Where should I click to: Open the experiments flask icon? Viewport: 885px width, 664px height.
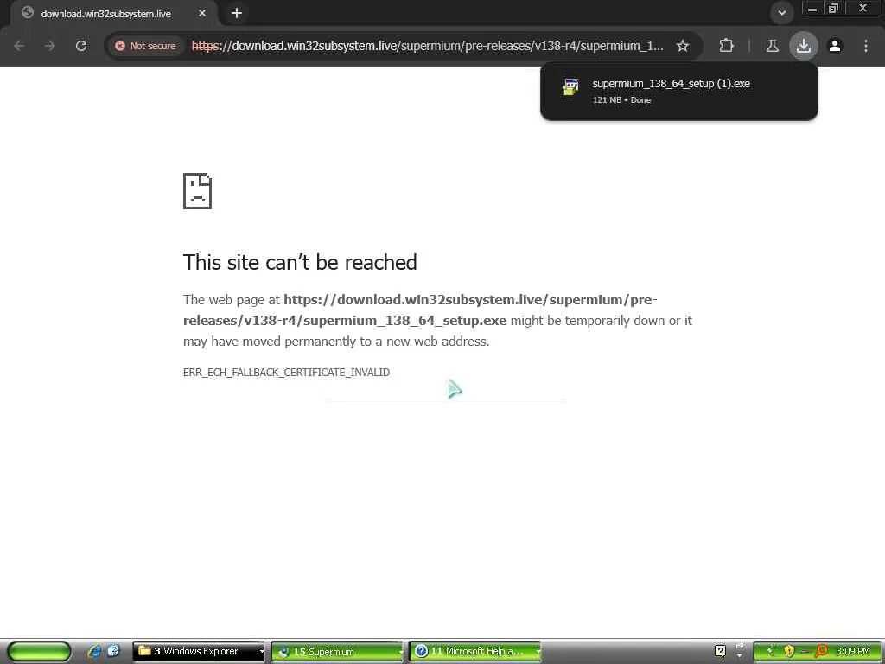(772, 46)
